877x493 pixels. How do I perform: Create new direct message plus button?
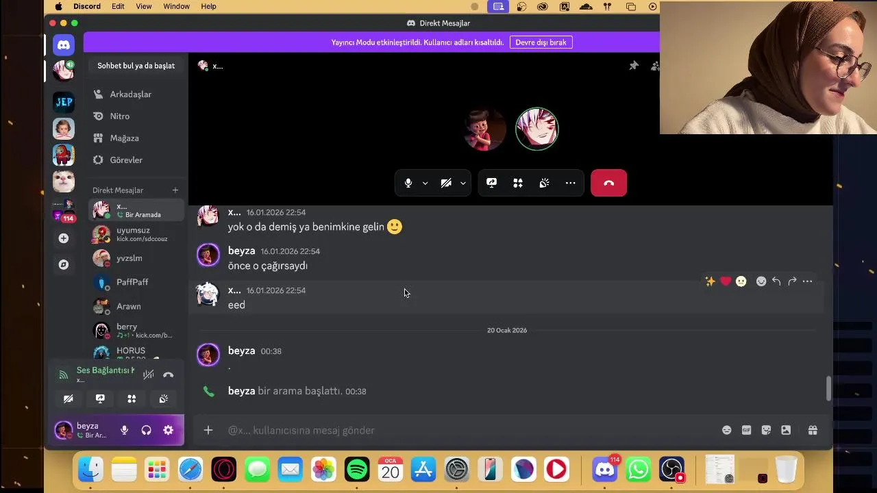pos(175,190)
